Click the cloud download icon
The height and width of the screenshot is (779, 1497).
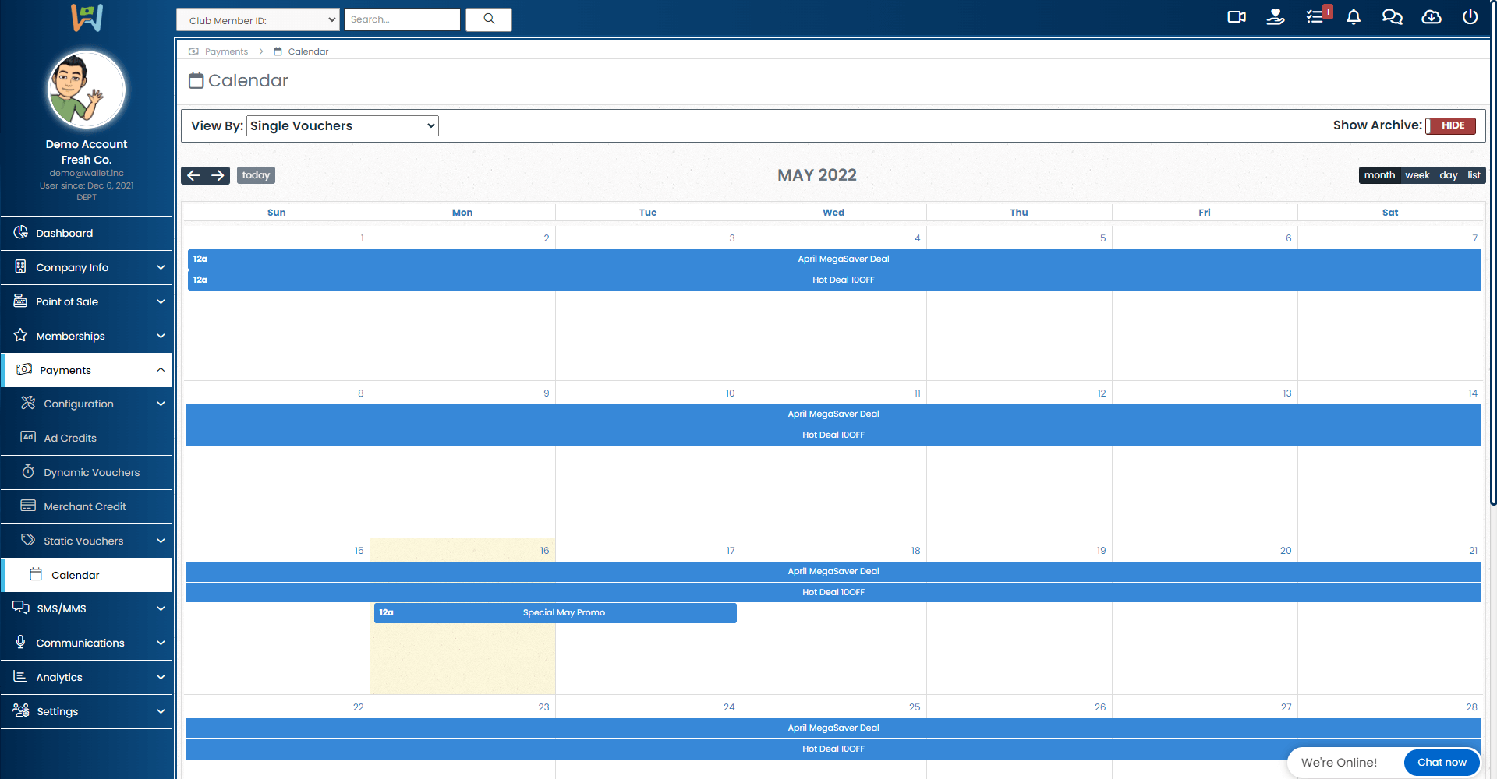[x=1431, y=17]
